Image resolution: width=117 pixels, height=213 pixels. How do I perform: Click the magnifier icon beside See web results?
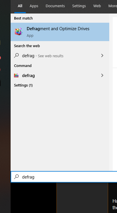16,55
